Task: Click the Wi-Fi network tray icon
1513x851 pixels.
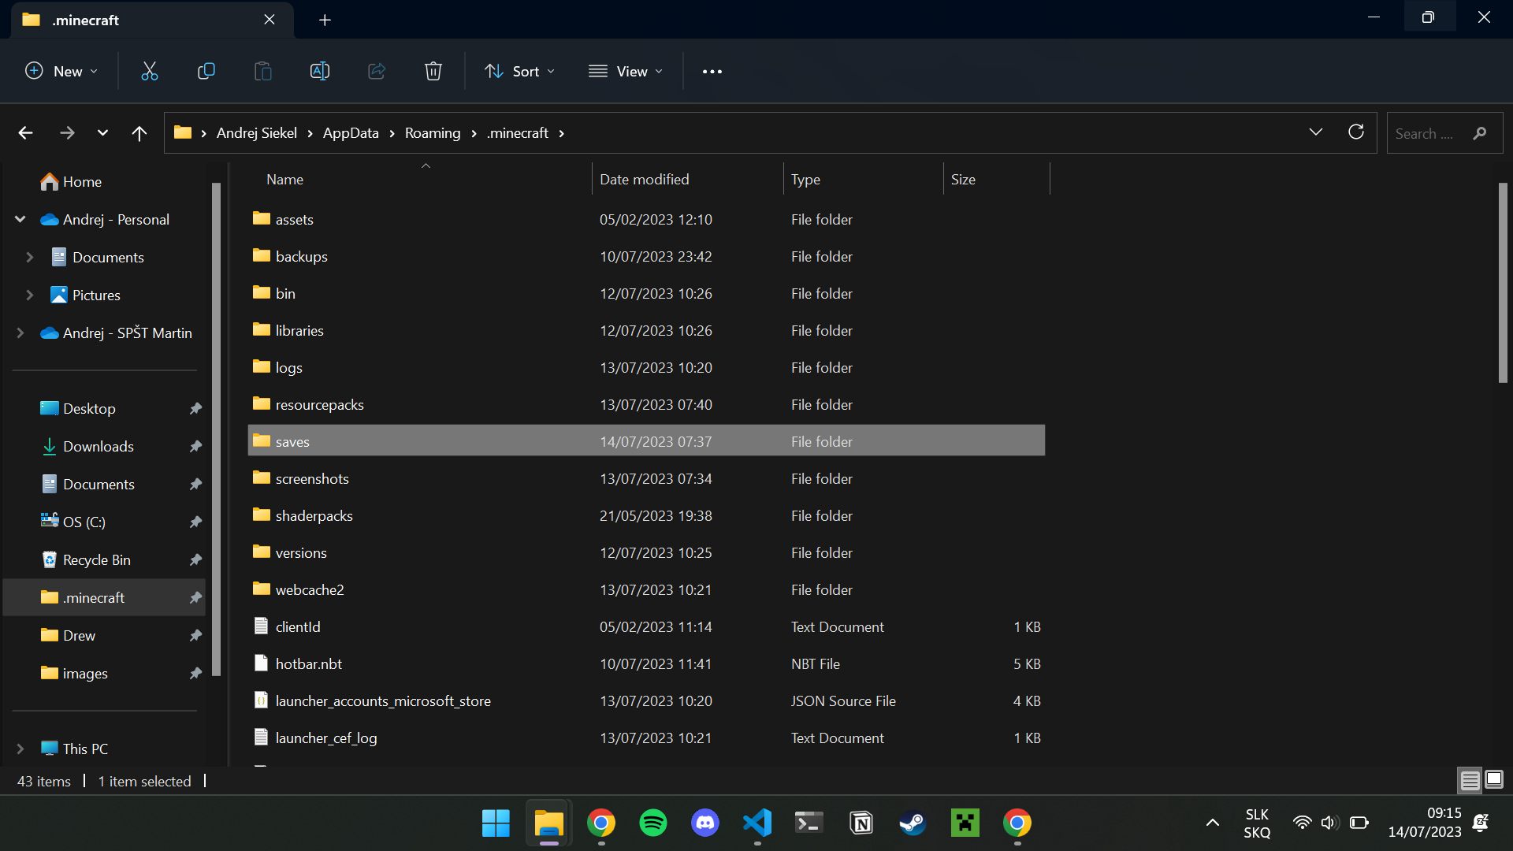Action: tap(1302, 823)
